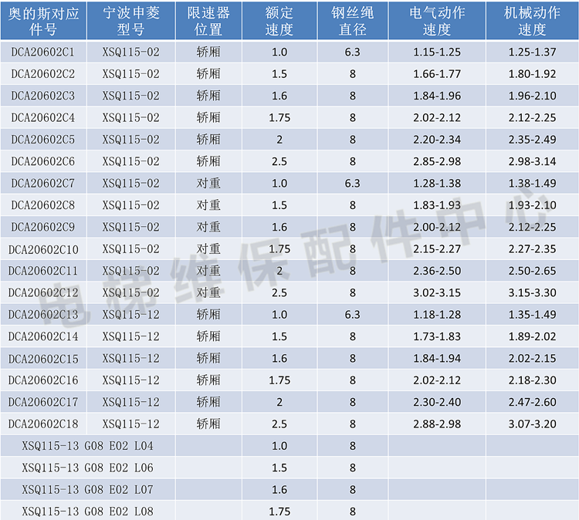Select cell DCA20602C3

pos(43,96)
